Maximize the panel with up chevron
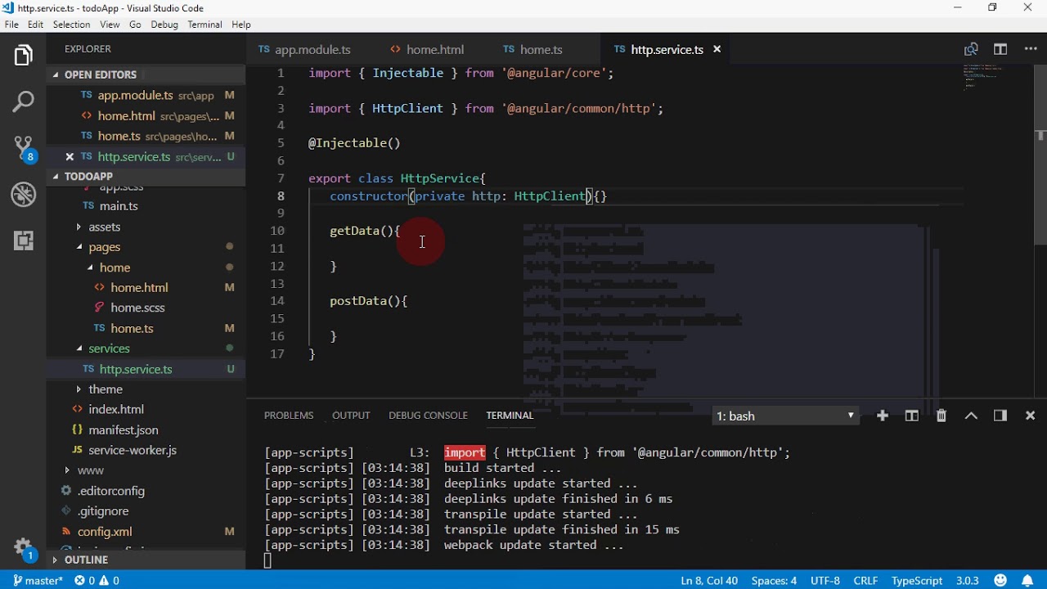The image size is (1047, 589). pos(971,416)
